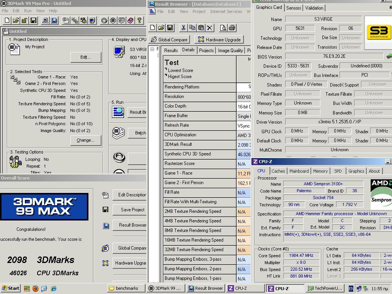Click the ring-shaped benchmark icon in 3DMark toolbar
The image size is (392, 294).
tap(104, 21)
